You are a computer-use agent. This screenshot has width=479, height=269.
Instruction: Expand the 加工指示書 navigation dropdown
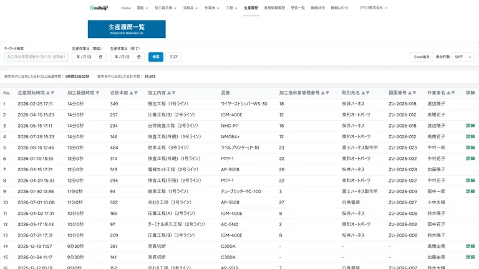pos(165,8)
